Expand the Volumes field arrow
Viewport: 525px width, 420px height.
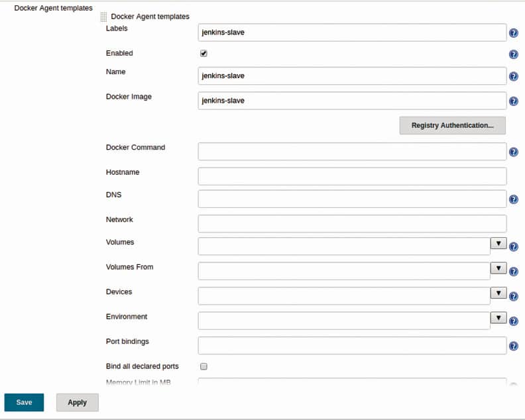click(x=498, y=244)
